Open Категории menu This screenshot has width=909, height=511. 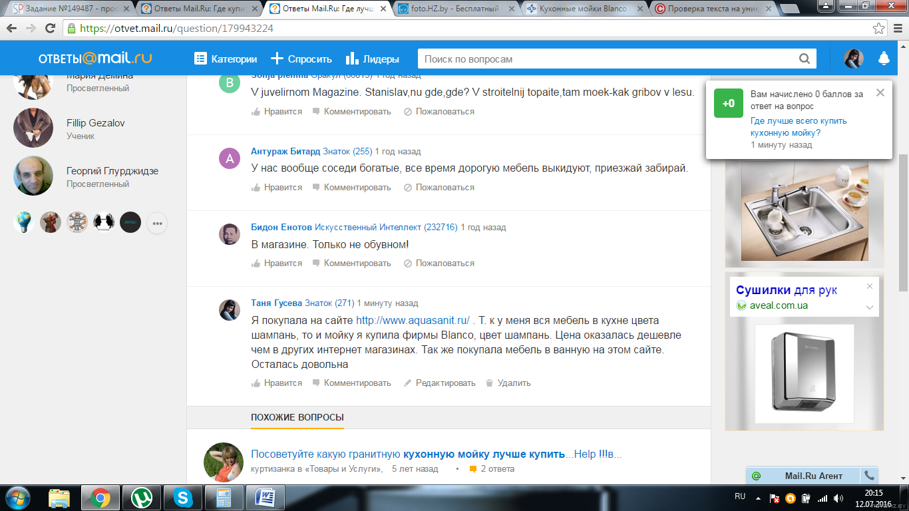226,59
